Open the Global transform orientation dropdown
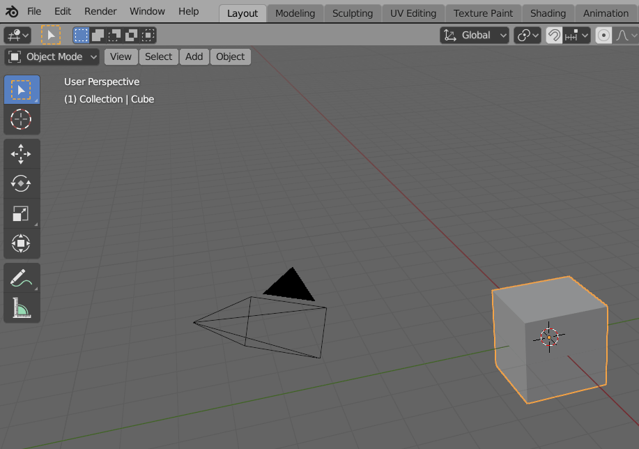 (x=475, y=35)
